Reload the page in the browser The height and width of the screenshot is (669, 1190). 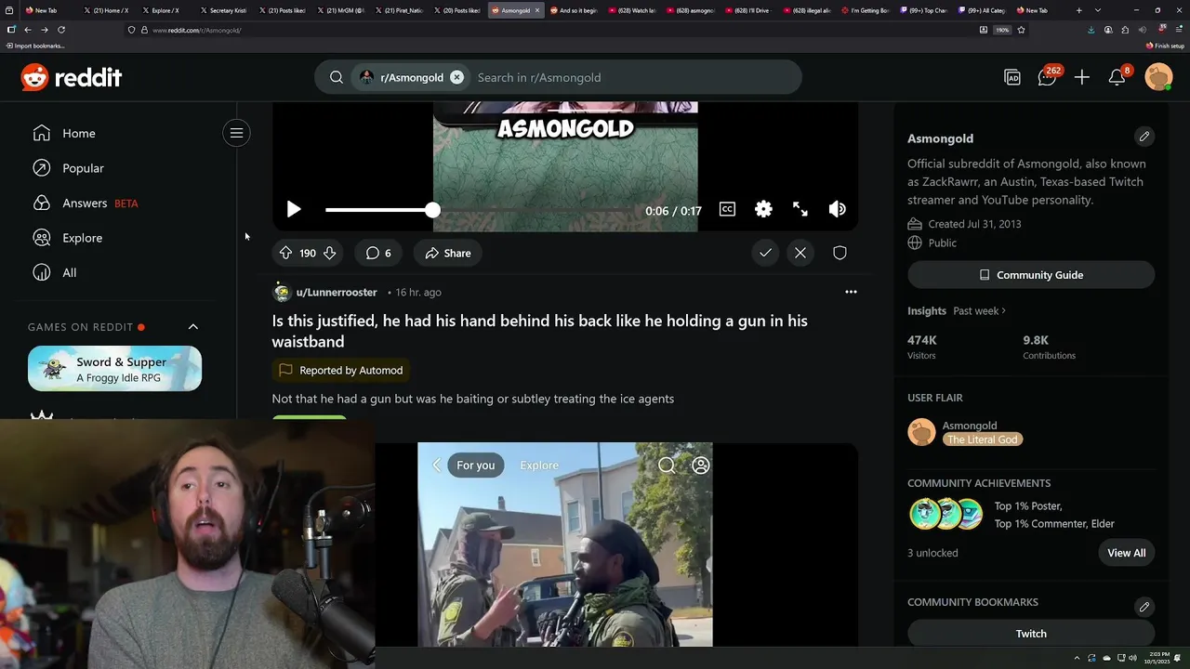click(x=61, y=30)
